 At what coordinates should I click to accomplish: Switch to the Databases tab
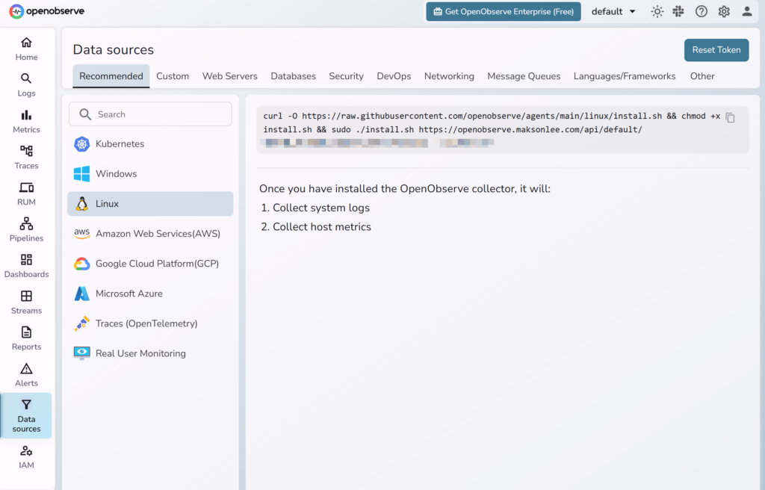(x=293, y=76)
